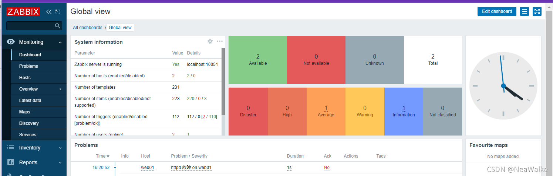Screen dimensions: 553x176
Task: Open the dashboard hamburger actions menu
Action: [524, 11]
